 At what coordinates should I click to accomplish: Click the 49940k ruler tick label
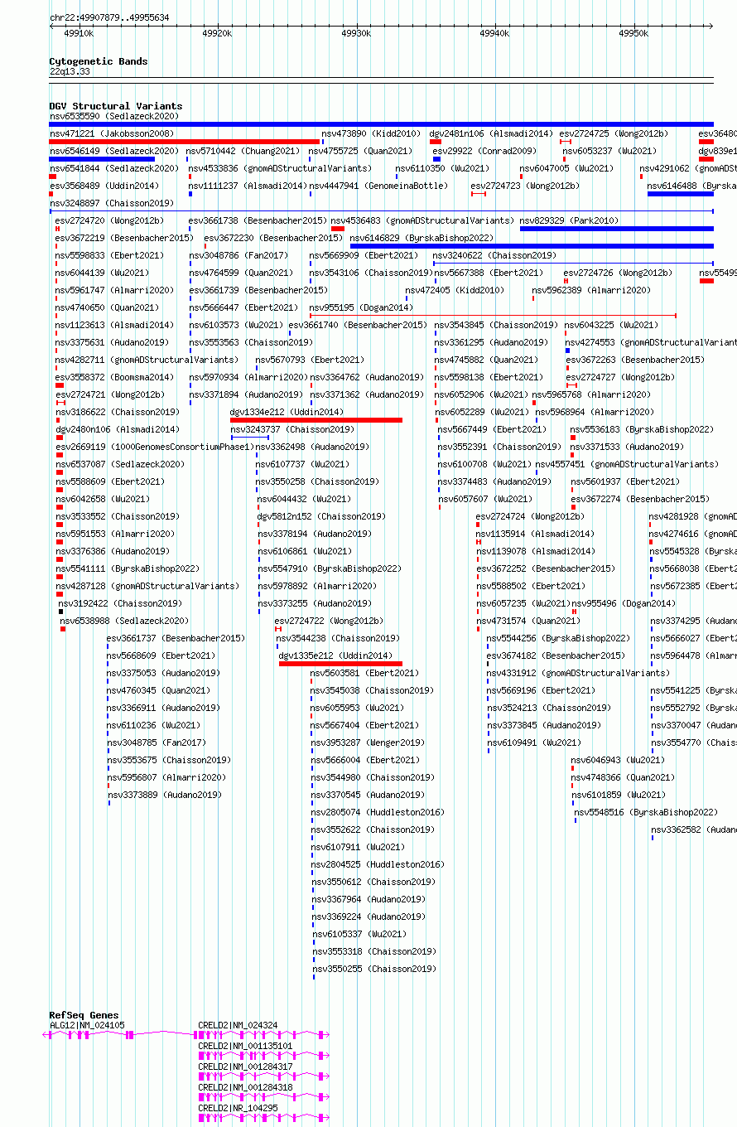[494, 33]
